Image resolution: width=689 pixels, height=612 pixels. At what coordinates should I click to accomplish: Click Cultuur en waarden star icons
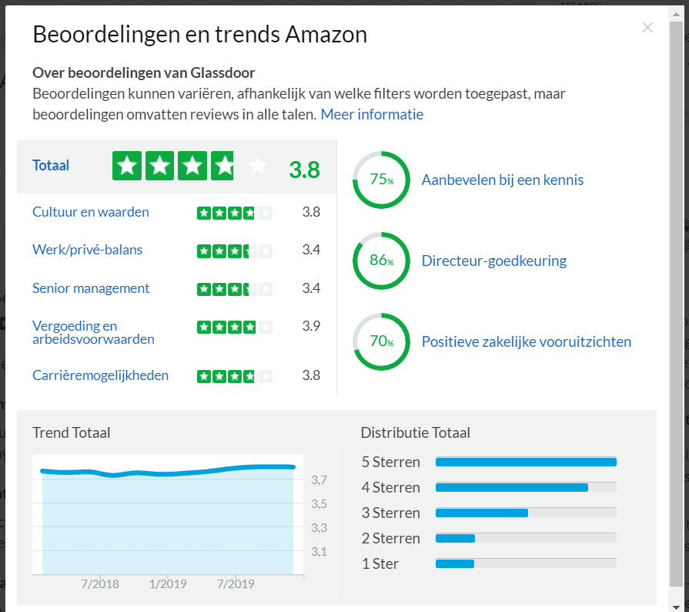pos(234,213)
